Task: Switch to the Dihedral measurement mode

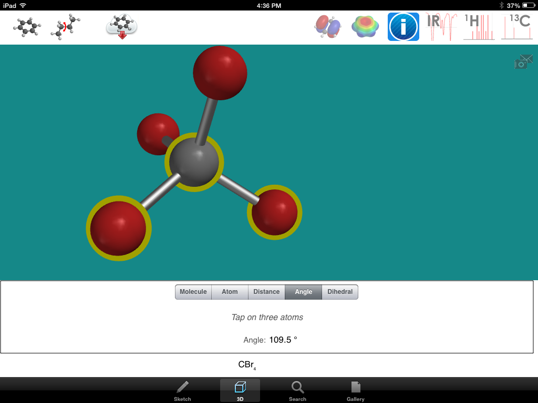Action: (x=339, y=292)
